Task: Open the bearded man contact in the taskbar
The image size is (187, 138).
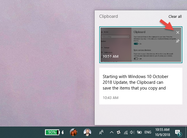Action: (x=87, y=132)
